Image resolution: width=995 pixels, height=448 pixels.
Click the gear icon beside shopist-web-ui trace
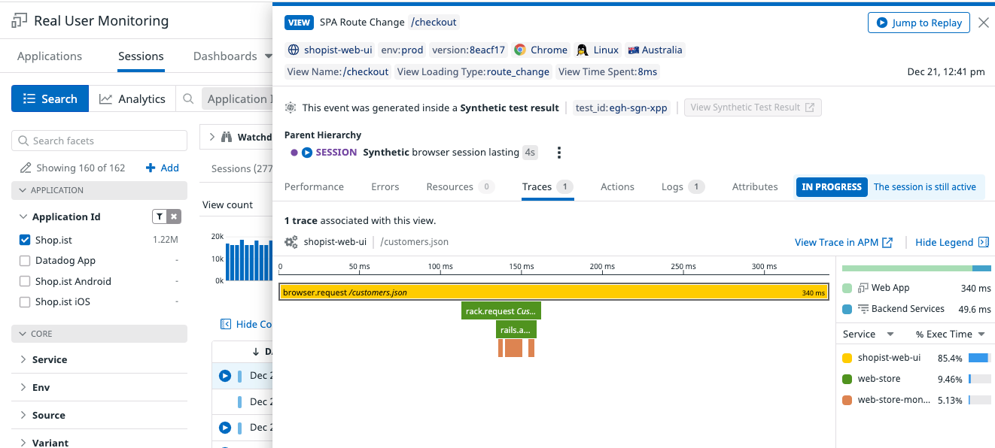[x=291, y=242]
